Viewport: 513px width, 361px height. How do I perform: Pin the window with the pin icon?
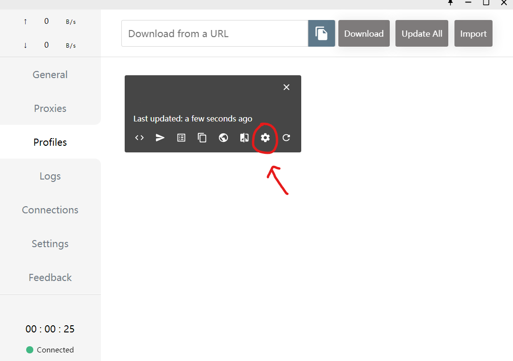point(451,2)
